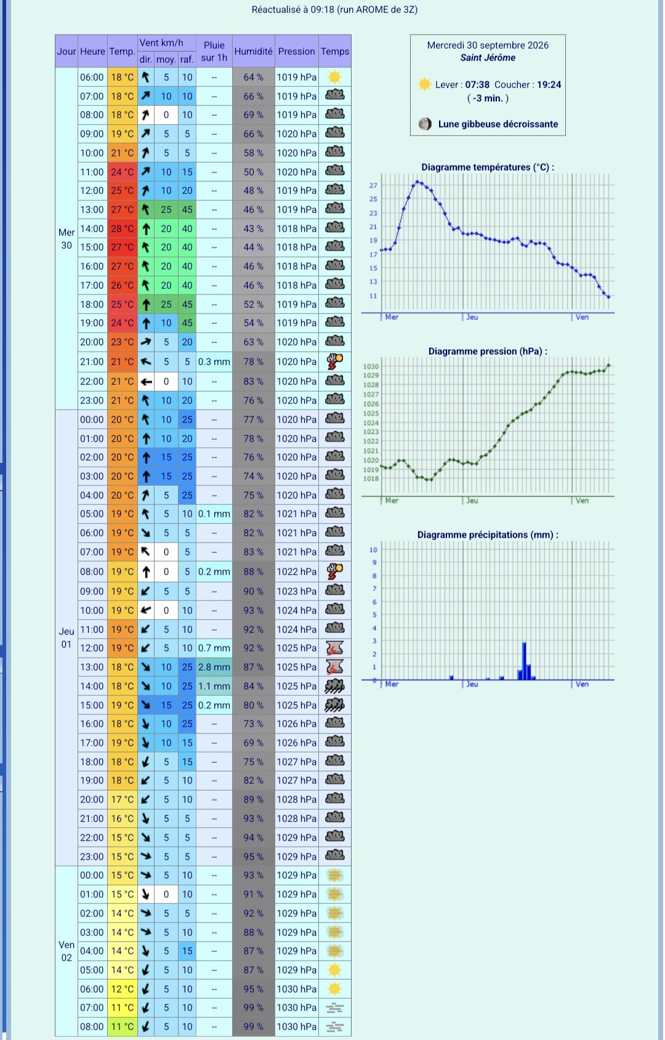Click the Humidité column header
665x1040 pixels.
coord(253,51)
